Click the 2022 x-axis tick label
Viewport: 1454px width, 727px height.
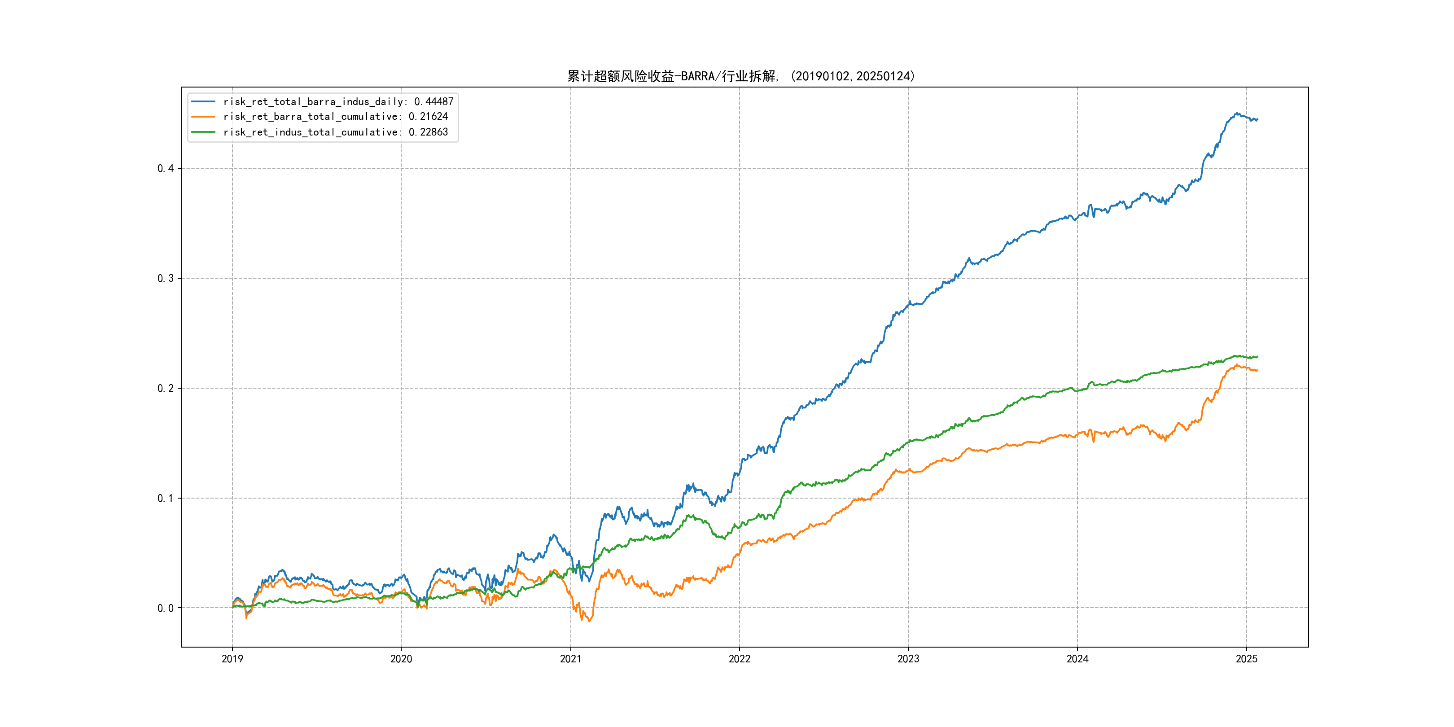(740, 659)
